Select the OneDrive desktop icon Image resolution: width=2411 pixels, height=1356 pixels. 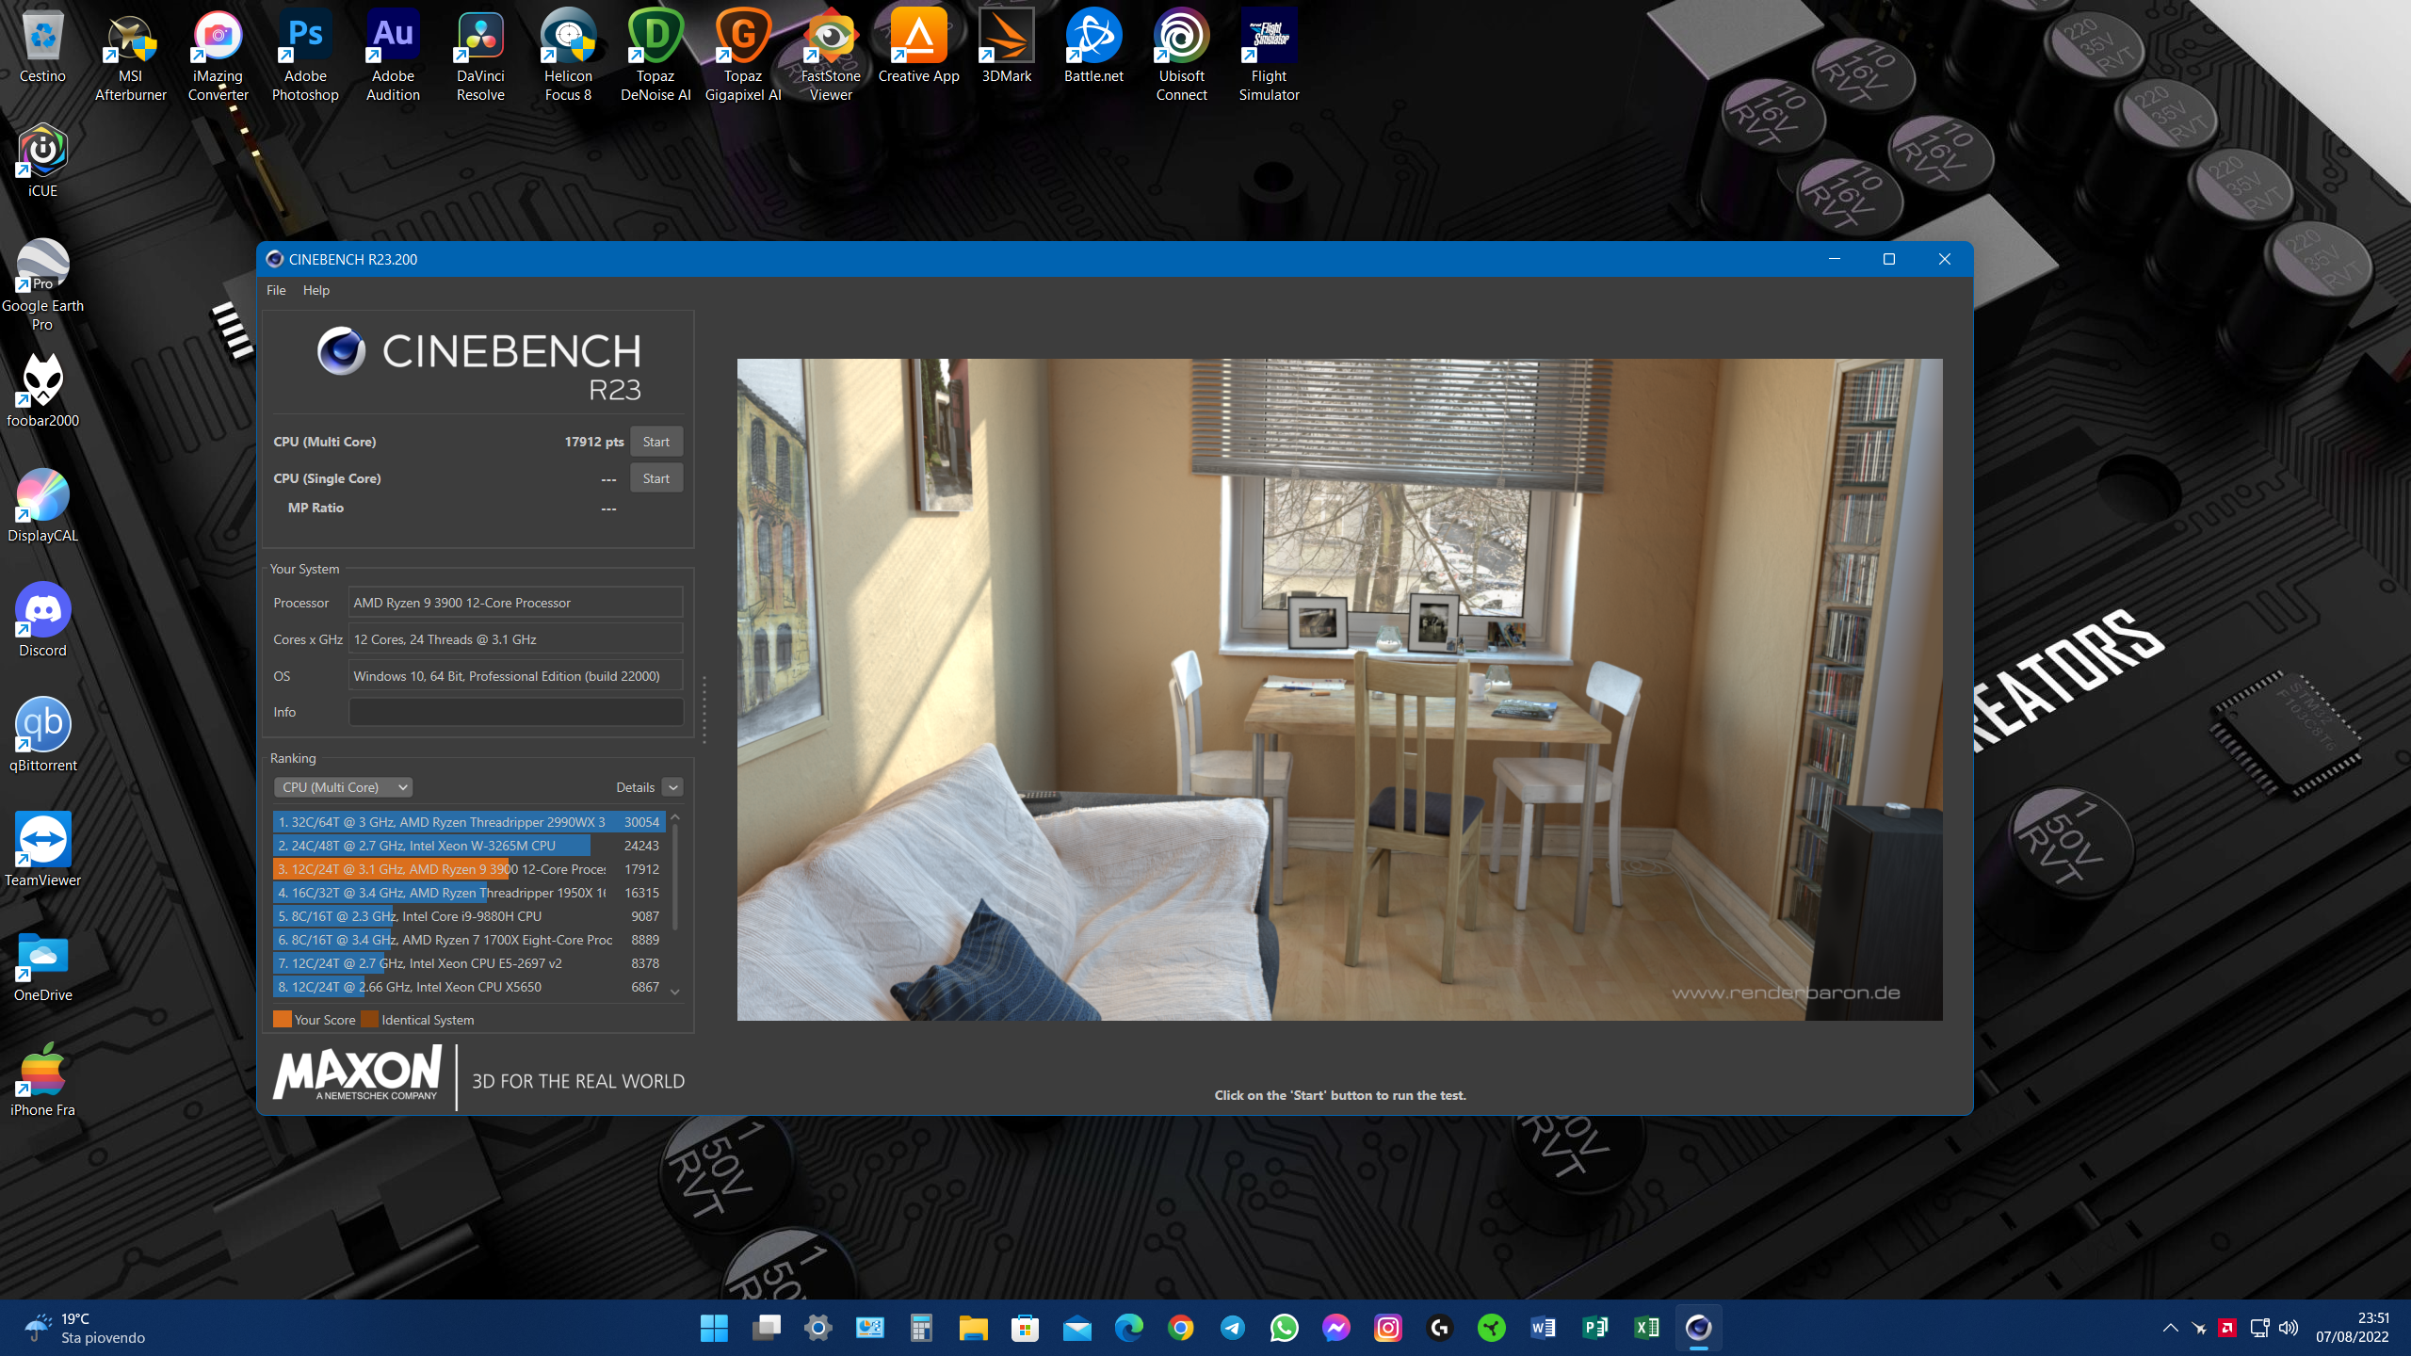[42, 965]
